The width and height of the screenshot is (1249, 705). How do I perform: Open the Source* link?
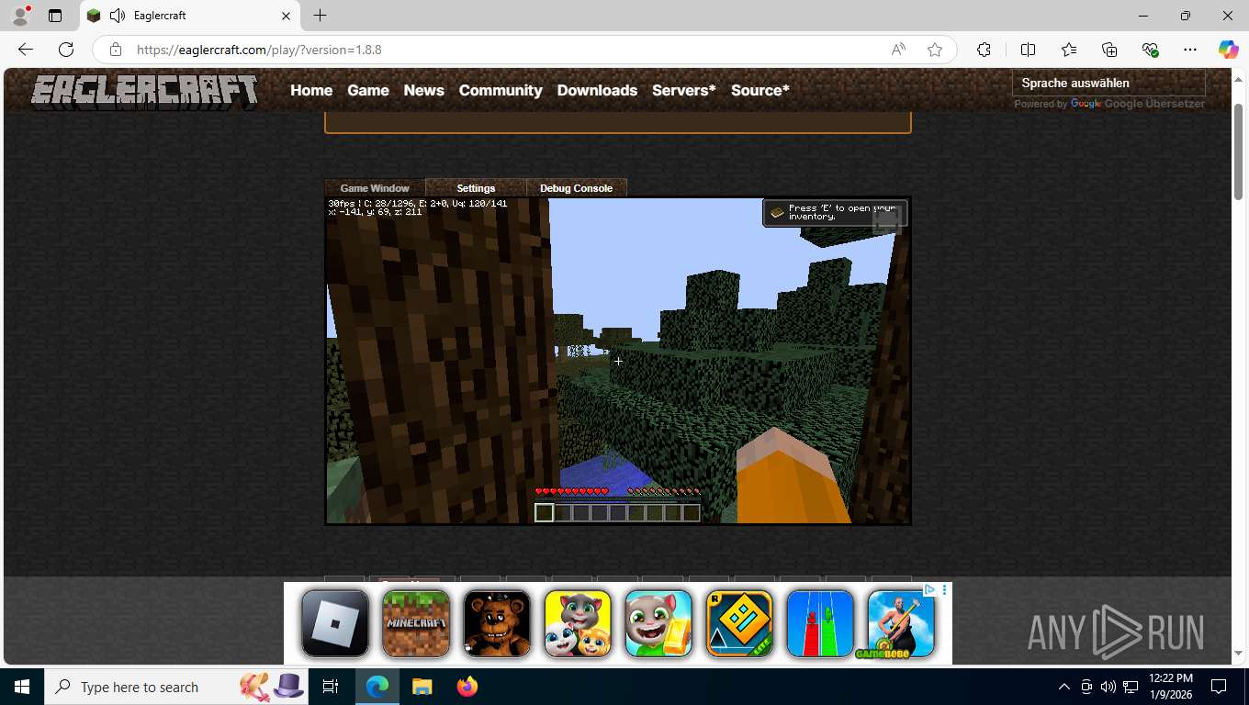(760, 90)
